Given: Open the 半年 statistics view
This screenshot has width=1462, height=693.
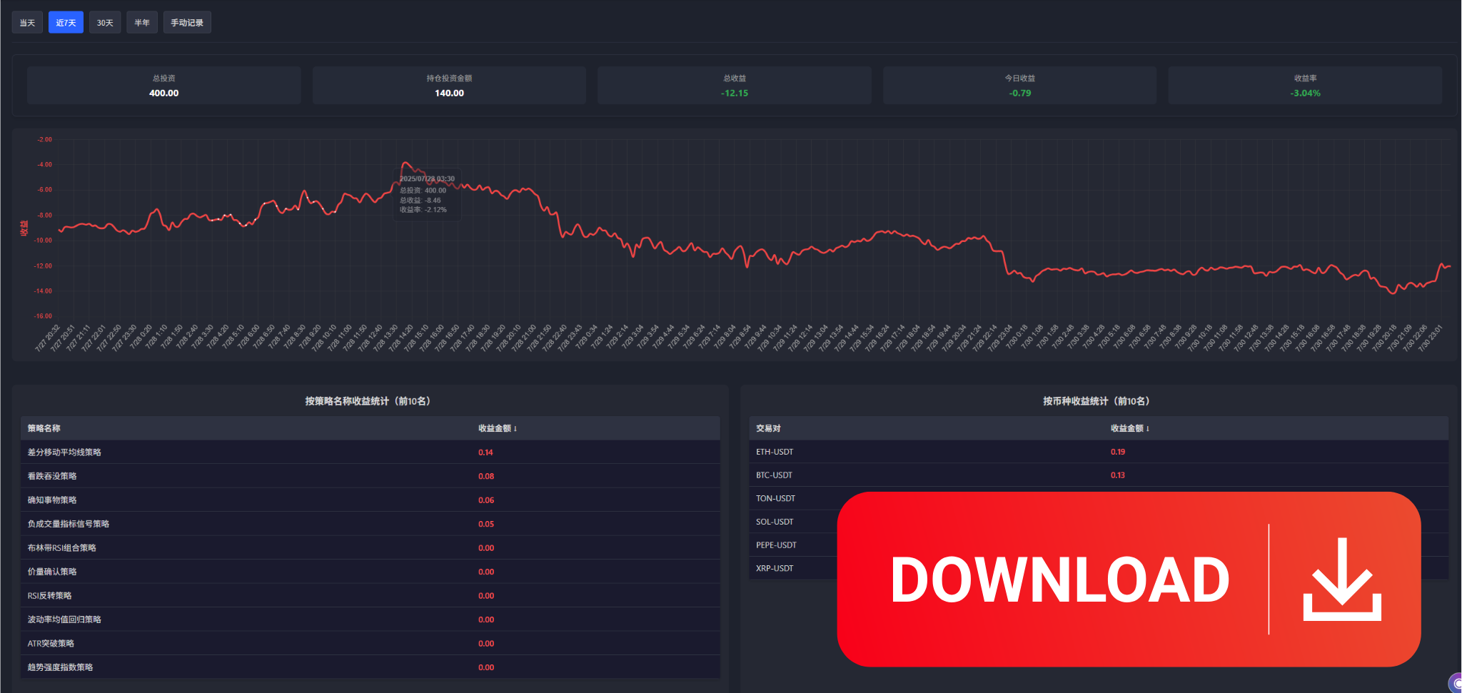Looking at the screenshot, I should click(141, 22).
